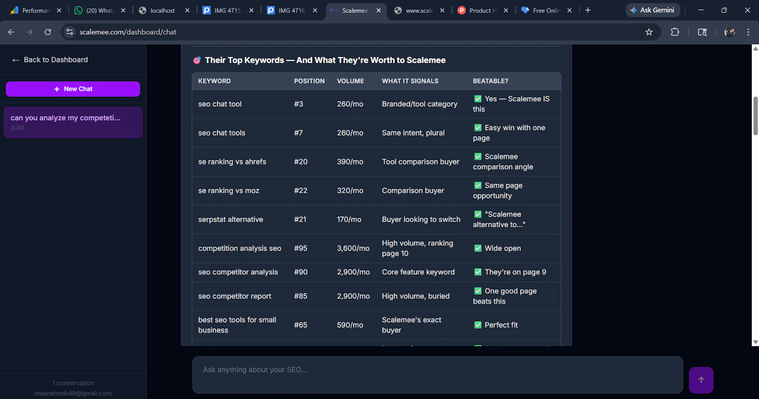The image size is (759, 399).
Task: Switch to the localhost tab
Action: pyautogui.click(x=163, y=10)
